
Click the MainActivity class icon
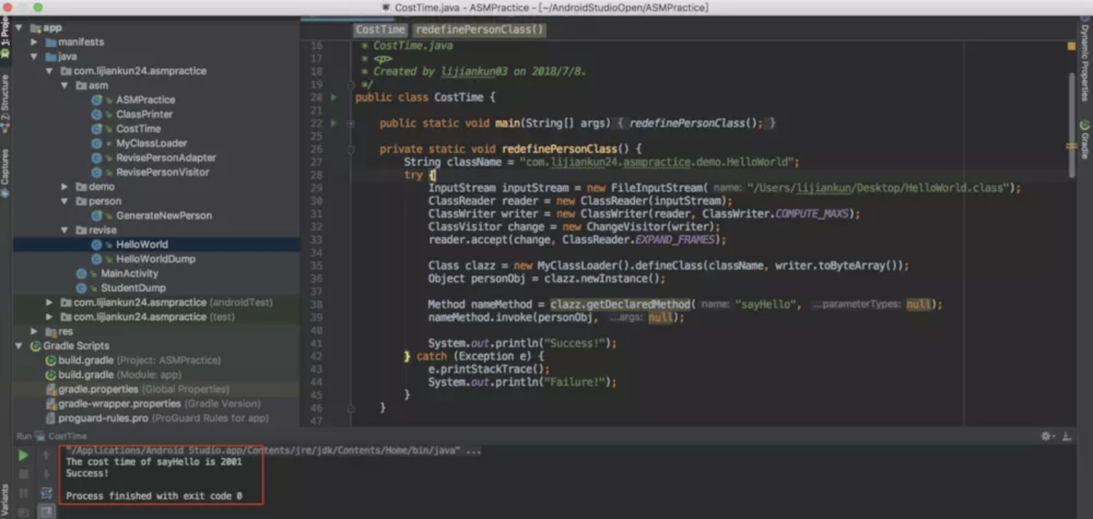81,273
